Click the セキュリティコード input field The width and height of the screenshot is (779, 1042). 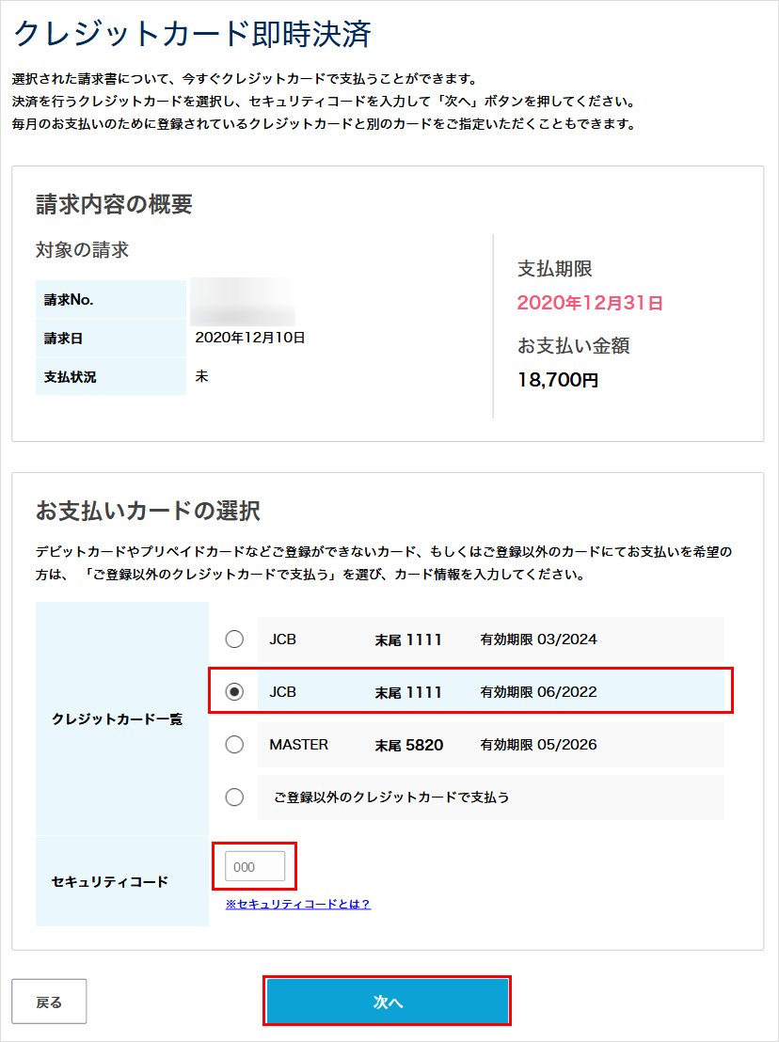tap(254, 866)
